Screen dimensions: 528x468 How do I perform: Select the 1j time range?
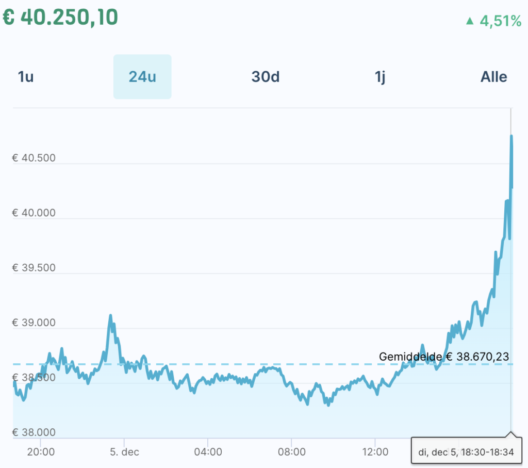coord(379,76)
